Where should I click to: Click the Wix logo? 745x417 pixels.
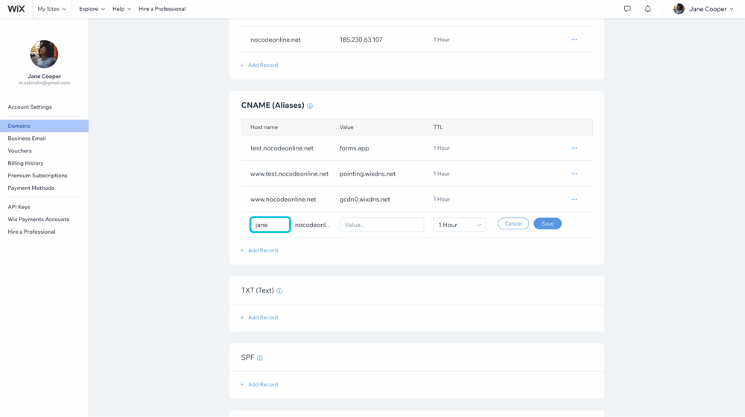click(16, 9)
